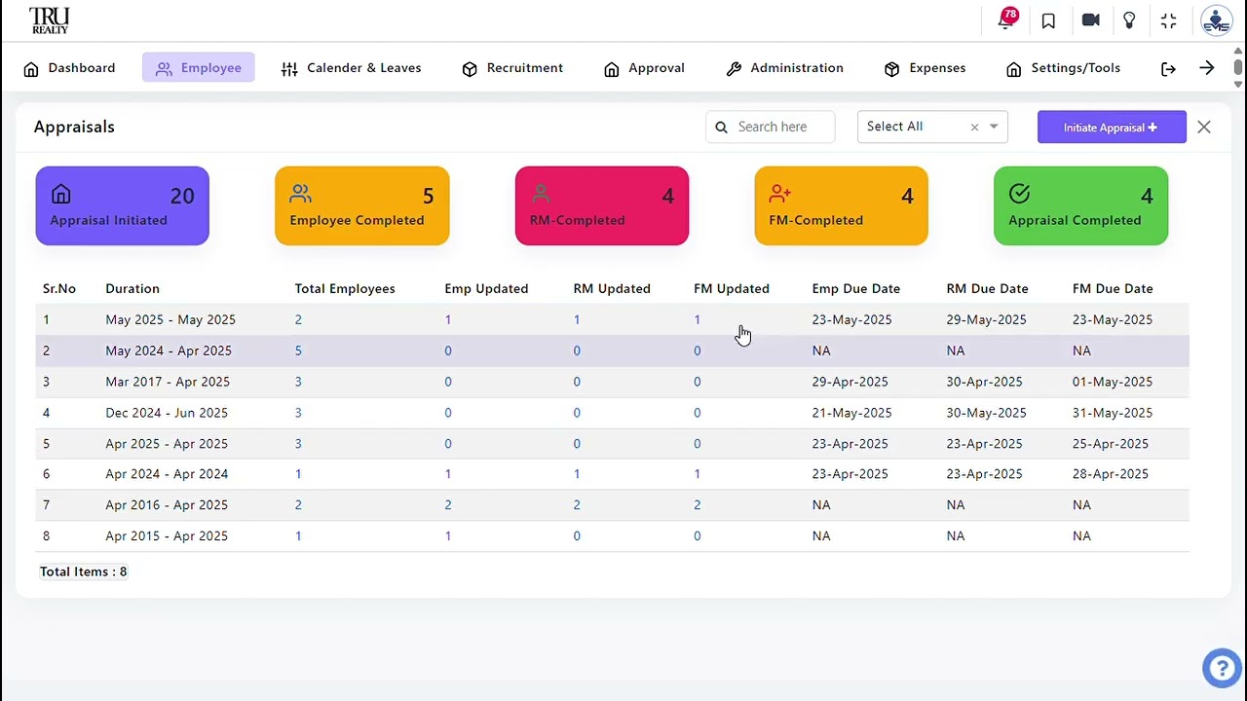The height and width of the screenshot is (701, 1247).
Task: Click the Duration column header
Action: [x=132, y=289]
